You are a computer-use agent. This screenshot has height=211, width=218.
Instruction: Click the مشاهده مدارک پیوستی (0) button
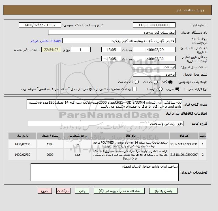[119, 191]
